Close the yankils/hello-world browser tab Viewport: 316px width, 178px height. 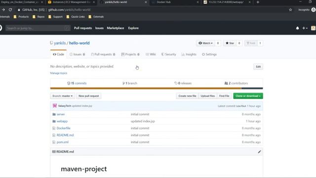pos(146,2)
